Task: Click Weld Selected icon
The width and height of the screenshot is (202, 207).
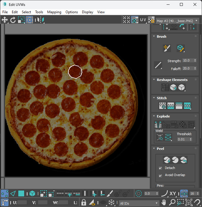Action: (x=168, y=138)
